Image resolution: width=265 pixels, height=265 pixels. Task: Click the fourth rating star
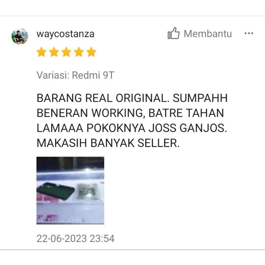(79, 52)
